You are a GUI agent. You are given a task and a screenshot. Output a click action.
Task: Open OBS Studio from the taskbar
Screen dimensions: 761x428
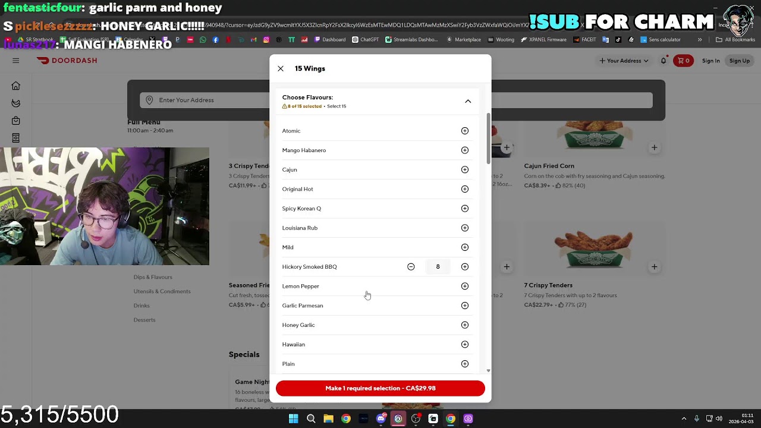[416, 418]
